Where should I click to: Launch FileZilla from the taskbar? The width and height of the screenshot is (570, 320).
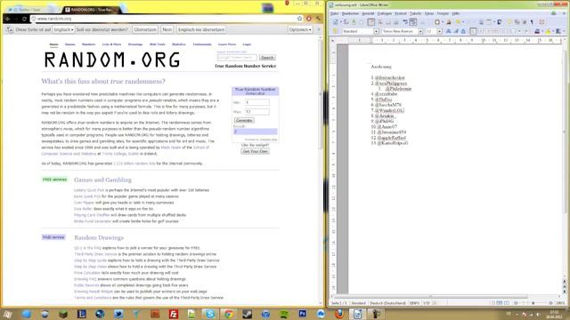pos(174,314)
